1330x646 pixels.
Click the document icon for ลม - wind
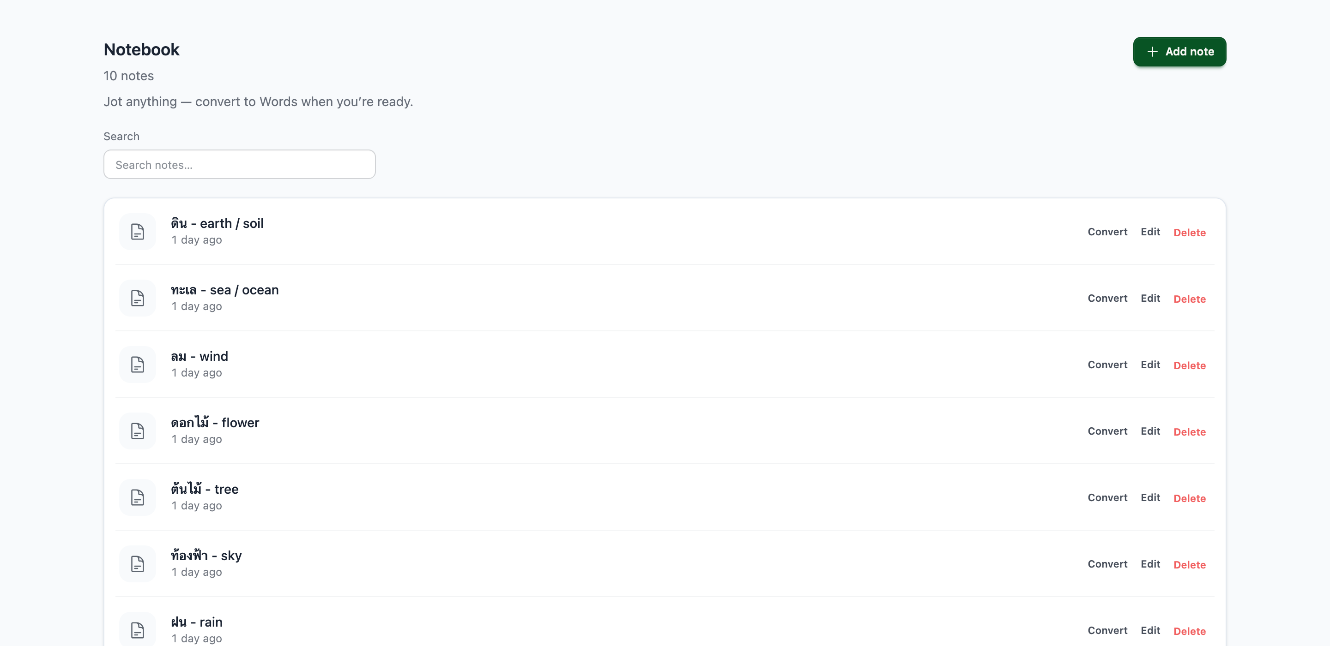[x=137, y=365]
